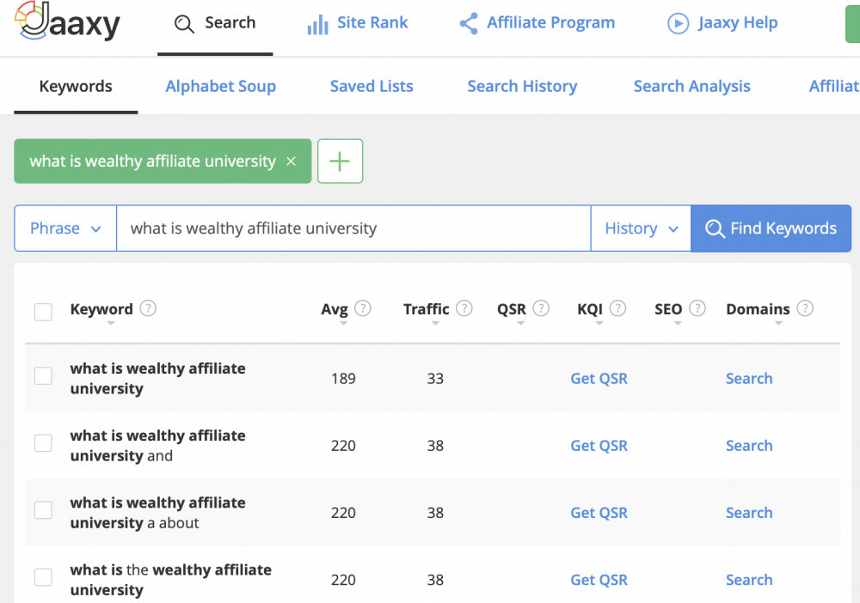Open the History dropdown
This screenshot has width=860, height=603.
click(641, 228)
